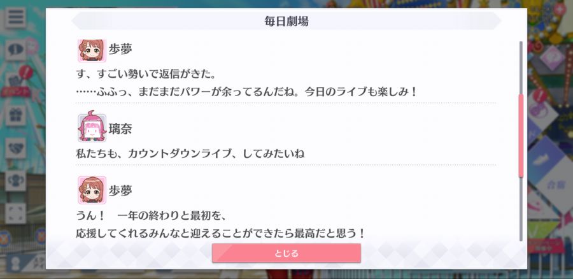This screenshot has width=573, height=279.
Task: Open the chat speech bubble icon
Action: 15,50
